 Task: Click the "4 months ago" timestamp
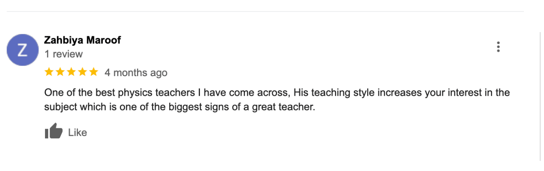coord(136,73)
